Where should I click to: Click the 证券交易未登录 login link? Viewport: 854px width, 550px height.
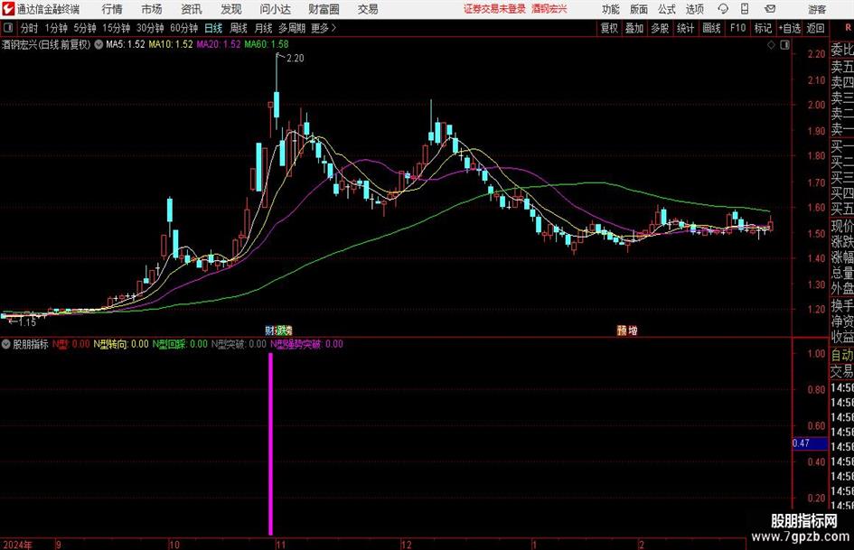point(494,9)
